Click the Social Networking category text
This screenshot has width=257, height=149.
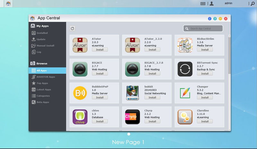coord(155,93)
